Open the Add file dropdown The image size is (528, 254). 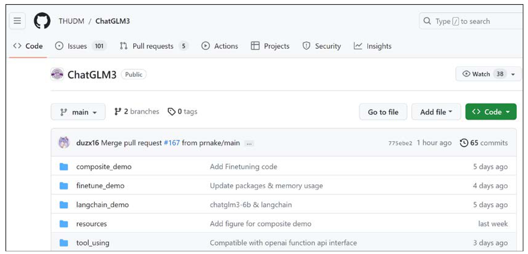[436, 112]
